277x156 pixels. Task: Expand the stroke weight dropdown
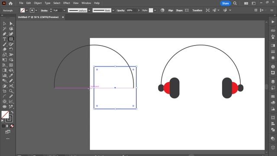[64, 10]
